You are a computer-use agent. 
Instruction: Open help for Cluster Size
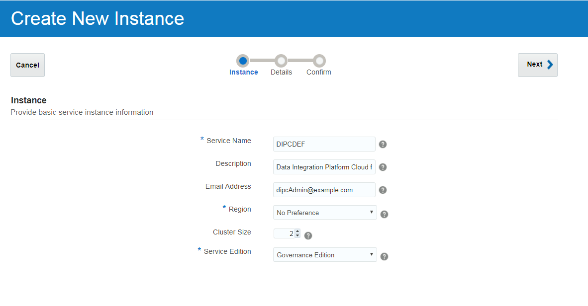308,235
